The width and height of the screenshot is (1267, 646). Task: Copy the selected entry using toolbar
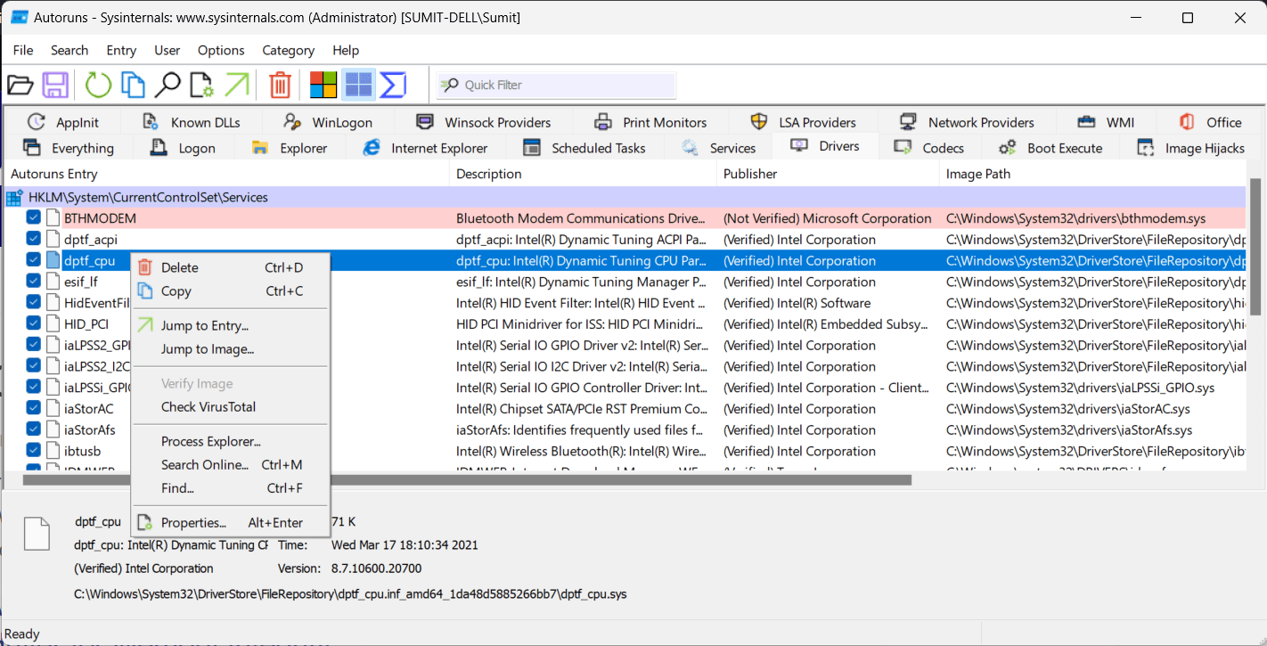(133, 84)
